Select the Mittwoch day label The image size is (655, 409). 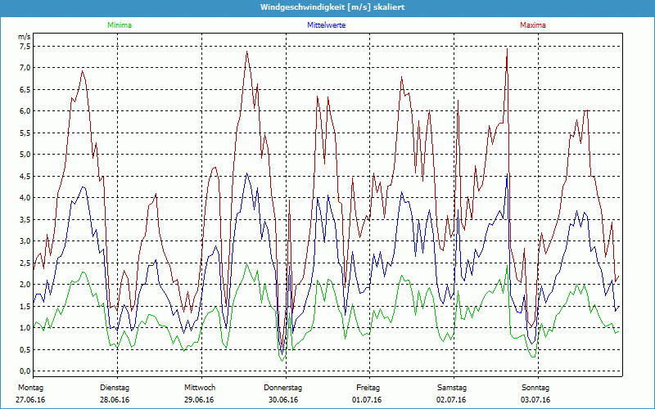[x=200, y=388]
